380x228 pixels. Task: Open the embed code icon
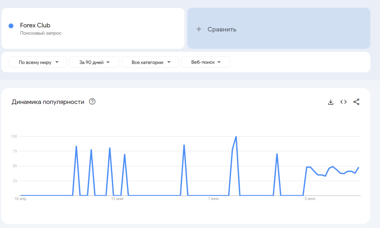(344, 102)
